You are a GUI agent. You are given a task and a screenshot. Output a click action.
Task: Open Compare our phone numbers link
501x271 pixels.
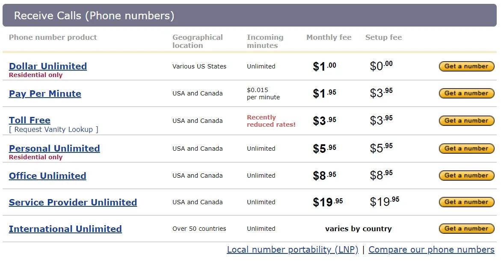coord(431,250)
